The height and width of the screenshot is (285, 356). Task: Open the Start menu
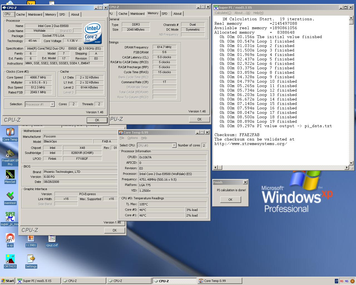click(x=8, y=281)
